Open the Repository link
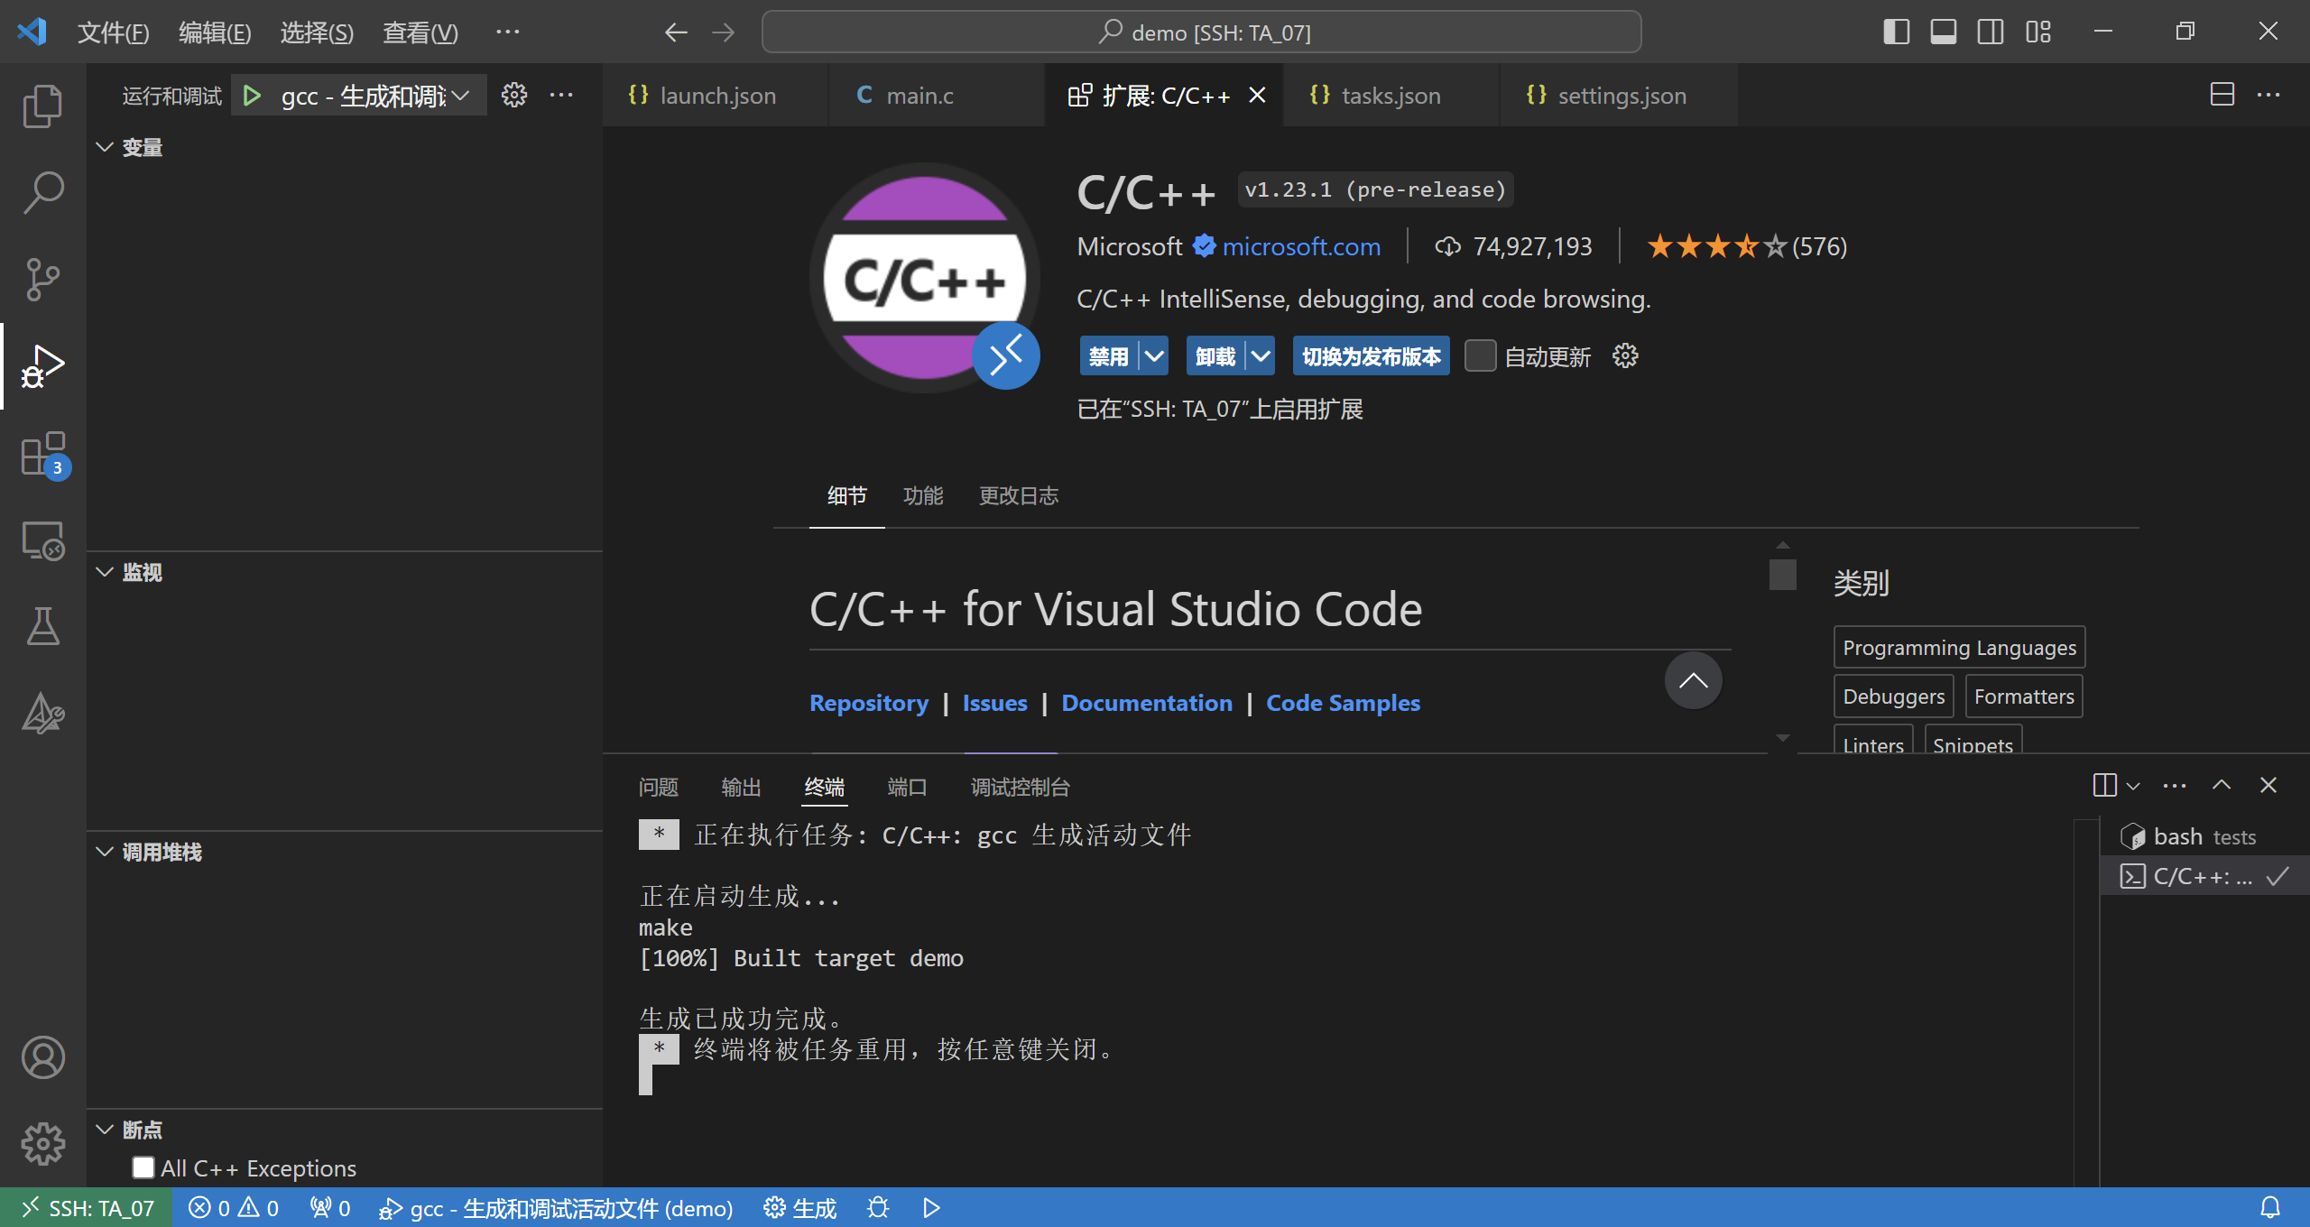2310x1227 pixels. (x=869, y=703)
